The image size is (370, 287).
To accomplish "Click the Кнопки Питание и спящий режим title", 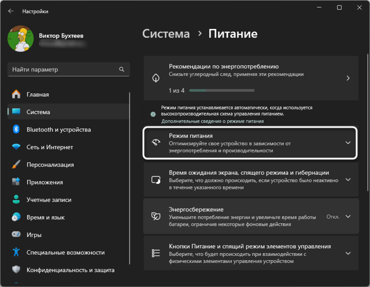I will pos(250,246).
